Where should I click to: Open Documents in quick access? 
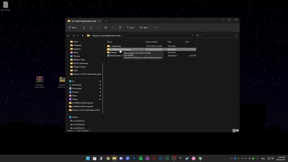tap(75, 89)
